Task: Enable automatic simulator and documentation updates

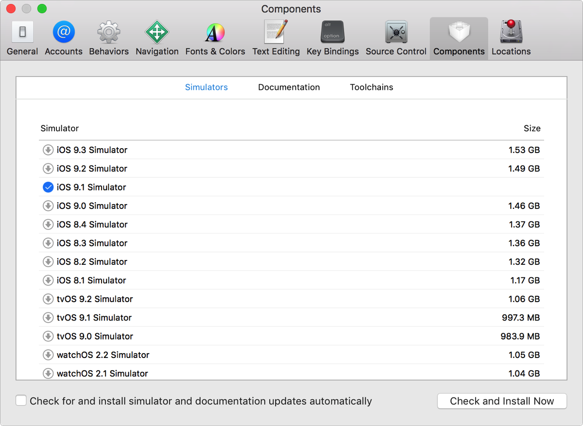Action: [x=21, y=401]
